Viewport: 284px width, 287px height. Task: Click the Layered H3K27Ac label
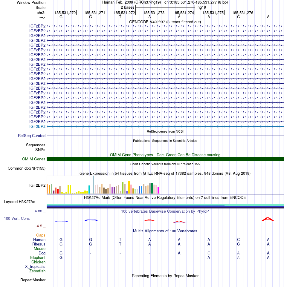pyautogui.click(x=19, y=202)
